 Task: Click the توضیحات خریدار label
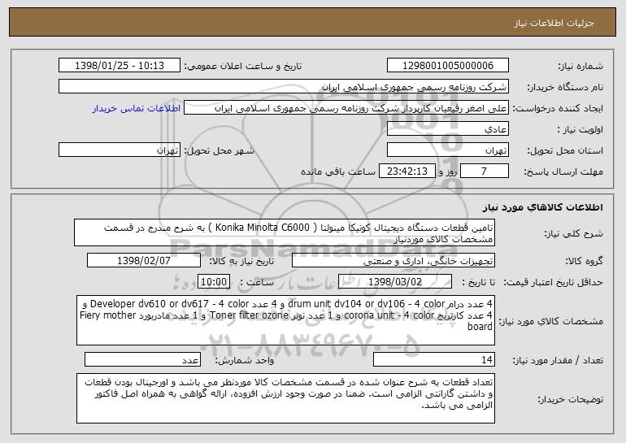(570, 399)
